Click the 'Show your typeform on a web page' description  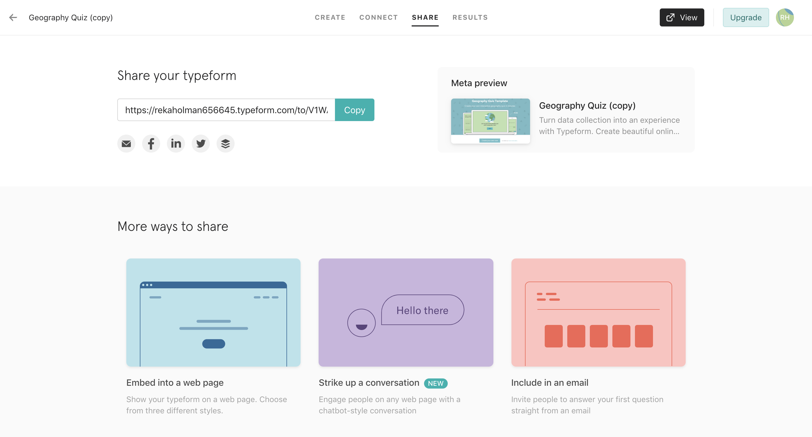coord(206,405)
